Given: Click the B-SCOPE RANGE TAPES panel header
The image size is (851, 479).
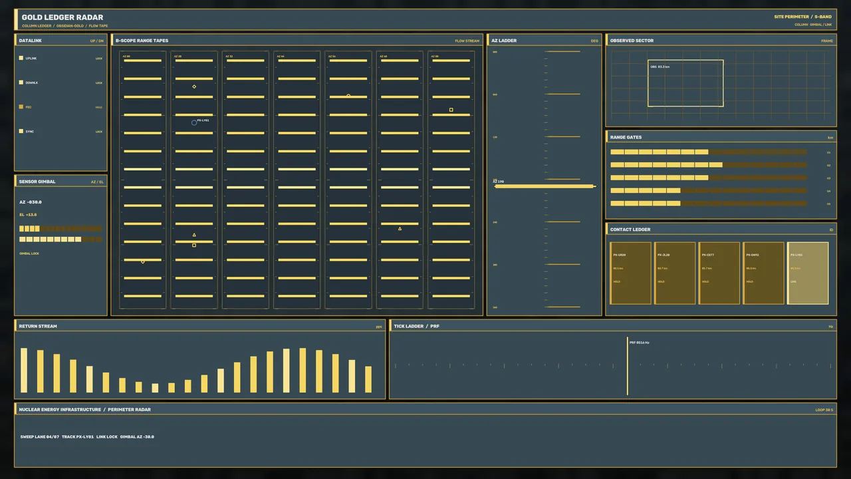Looking at the screenshot, I should click(297, 41).
